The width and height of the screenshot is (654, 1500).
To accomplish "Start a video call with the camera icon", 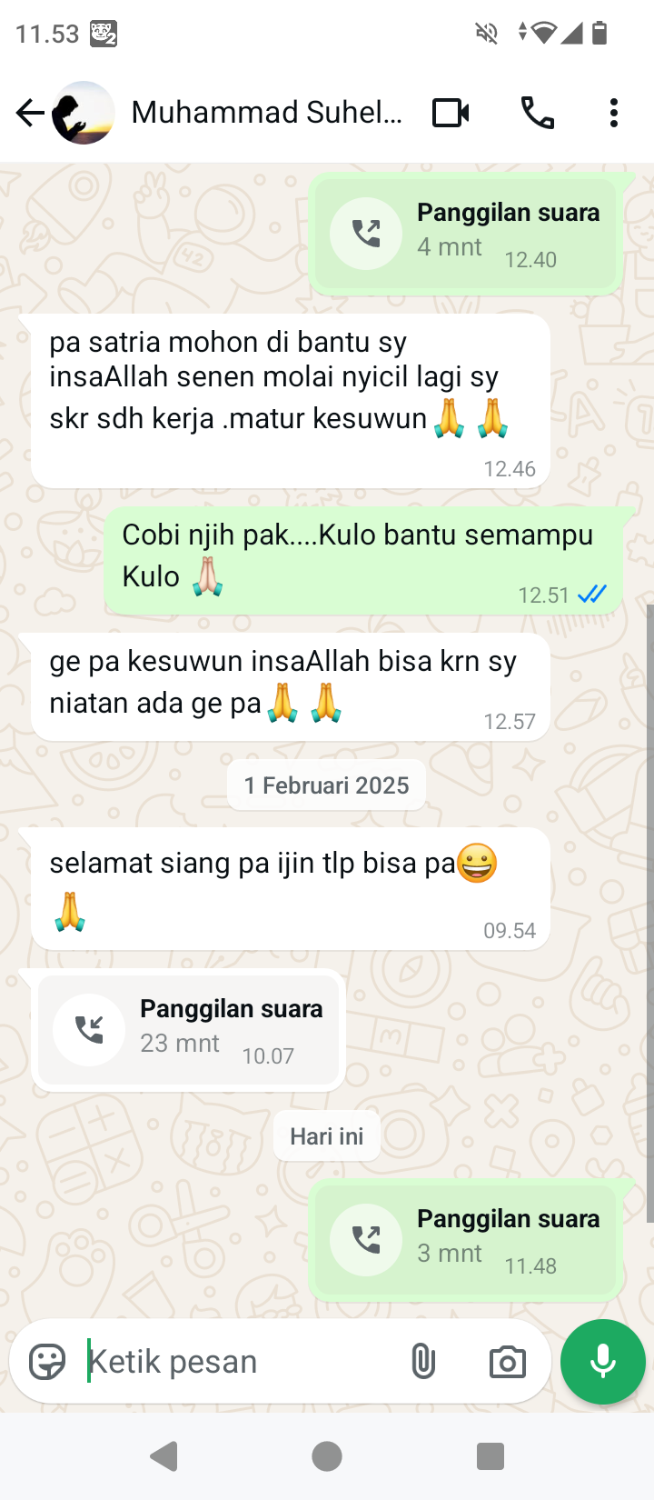I will [x=451, y=114].
